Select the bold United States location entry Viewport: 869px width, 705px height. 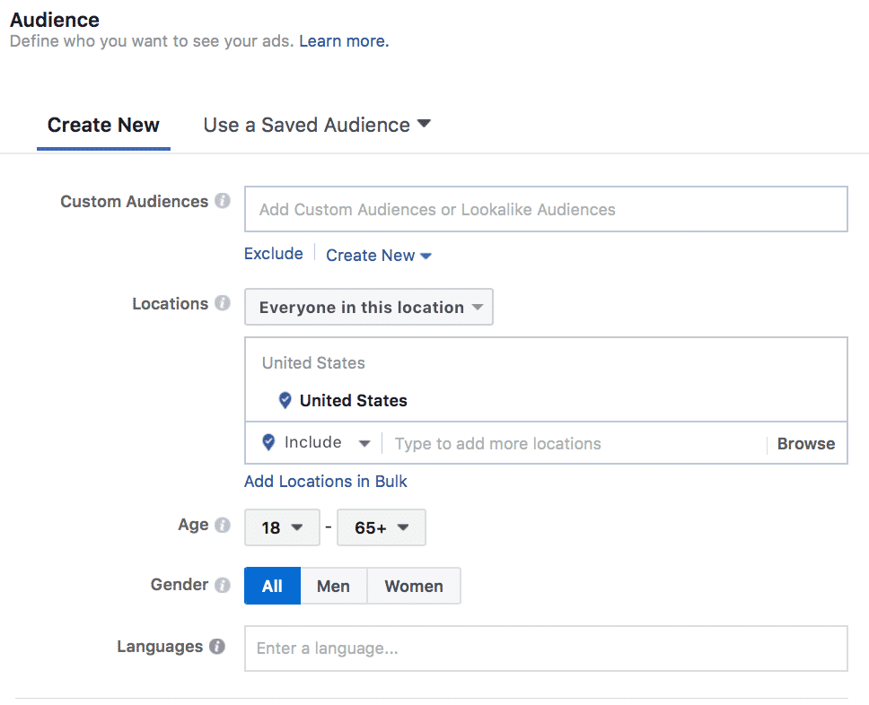[x=354, y=400]
